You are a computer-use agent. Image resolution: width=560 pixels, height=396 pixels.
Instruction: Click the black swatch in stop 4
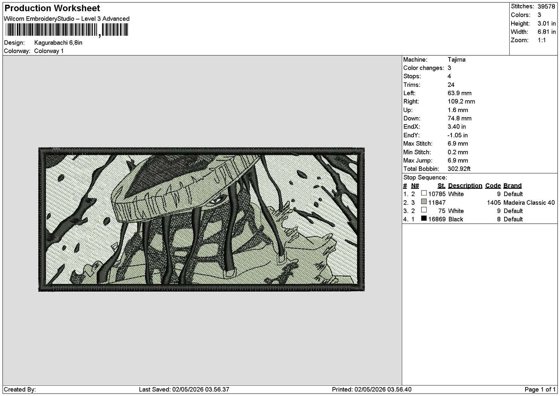424,218
